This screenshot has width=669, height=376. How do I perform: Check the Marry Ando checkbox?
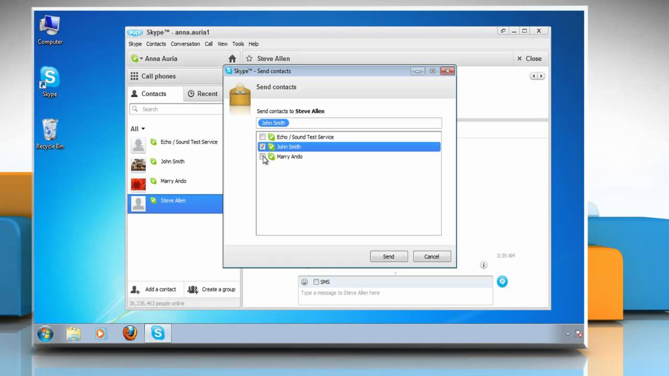[262, 157]
